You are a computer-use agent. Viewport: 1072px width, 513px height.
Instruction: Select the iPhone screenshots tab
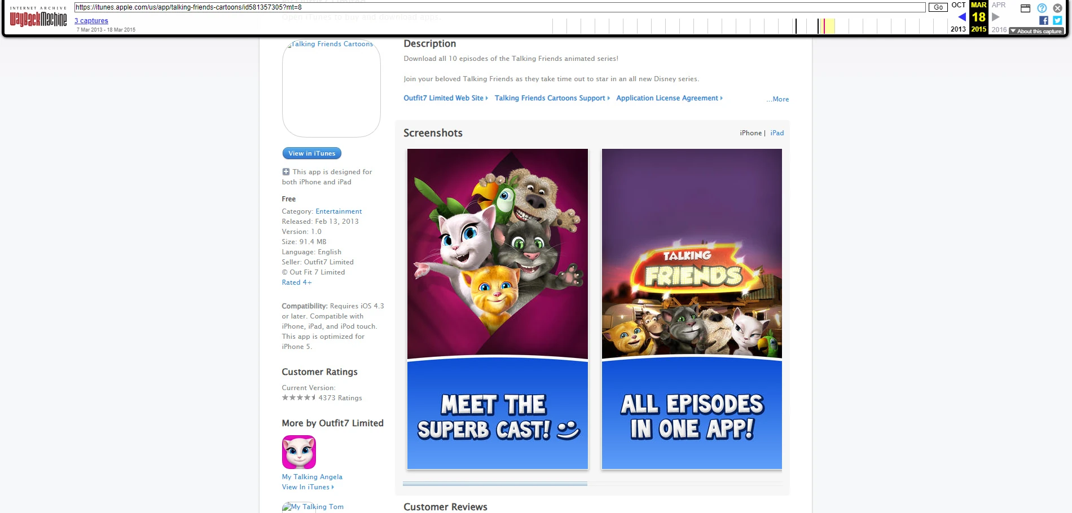pos(750,133)
